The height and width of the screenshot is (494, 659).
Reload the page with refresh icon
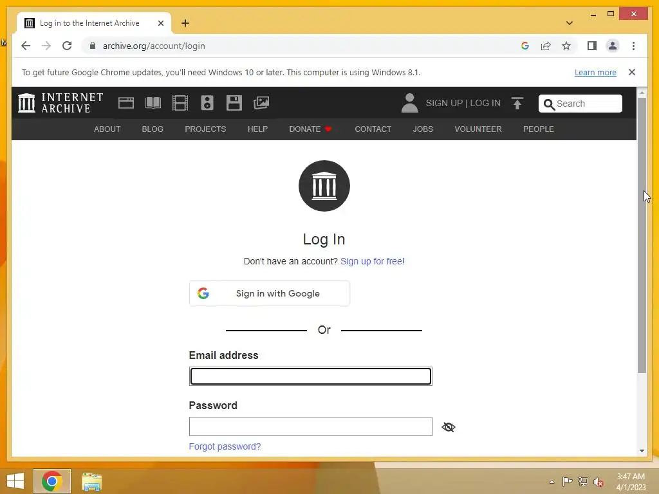(x=67, y=46)
